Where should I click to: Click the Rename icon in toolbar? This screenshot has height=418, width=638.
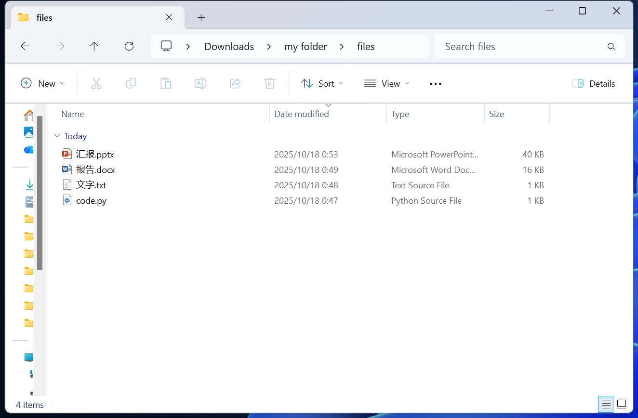click(x=200, y=84)
